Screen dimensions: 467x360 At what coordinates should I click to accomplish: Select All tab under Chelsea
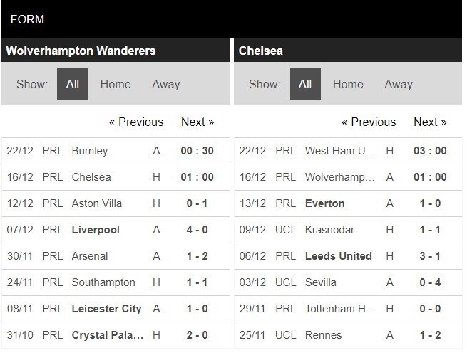305,84
